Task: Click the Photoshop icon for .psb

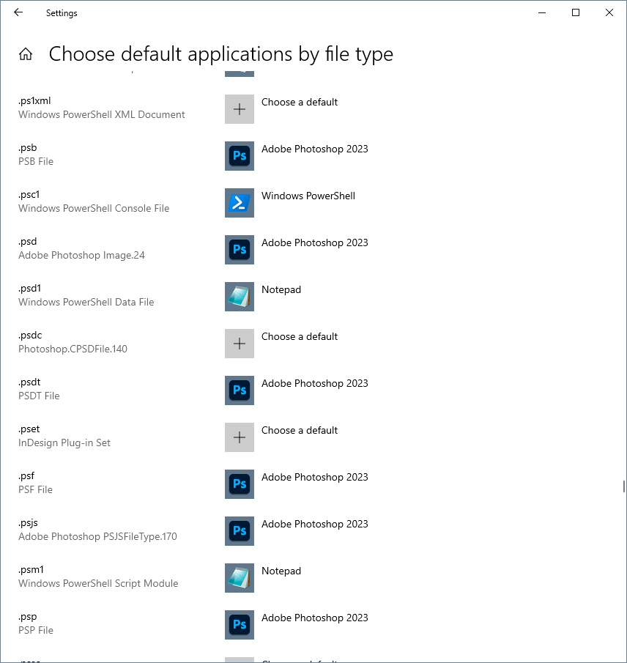Action: coord(240,156)
